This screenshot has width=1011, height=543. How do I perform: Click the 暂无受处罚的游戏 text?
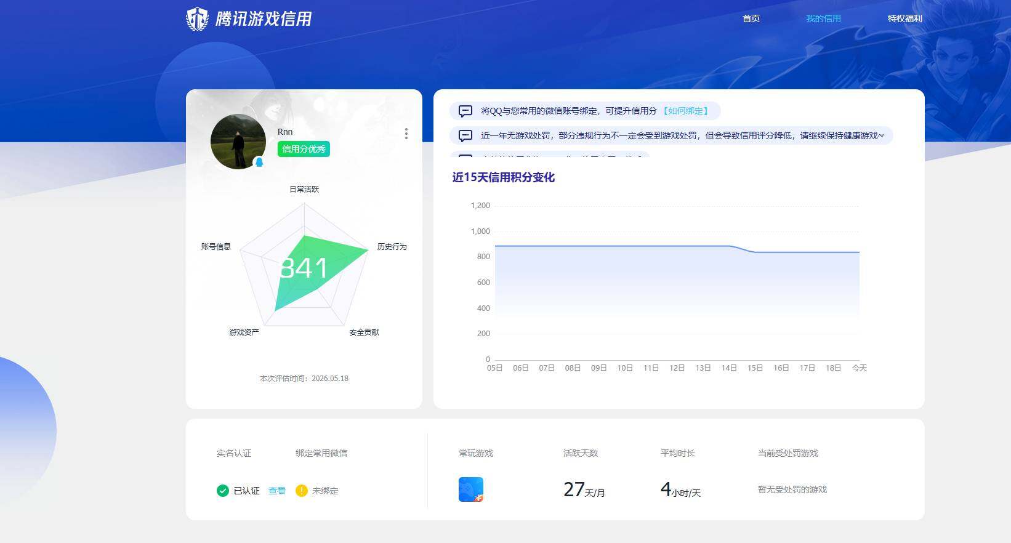point(792,489)
